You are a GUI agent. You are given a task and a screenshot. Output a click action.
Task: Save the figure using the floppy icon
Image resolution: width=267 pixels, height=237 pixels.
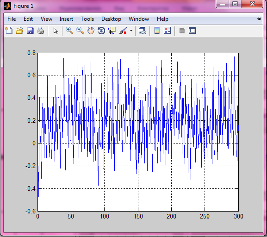(x=30, y=31)
